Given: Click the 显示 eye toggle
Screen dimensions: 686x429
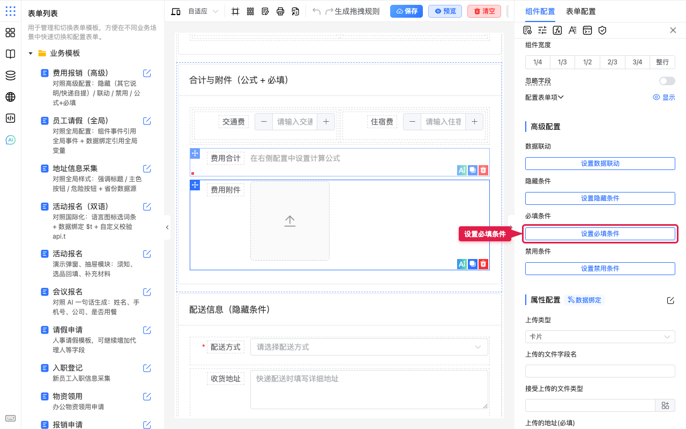Looking at the screenshot, I should (664, 98).
